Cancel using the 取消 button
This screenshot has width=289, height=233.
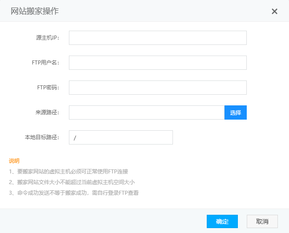[262, 221]
